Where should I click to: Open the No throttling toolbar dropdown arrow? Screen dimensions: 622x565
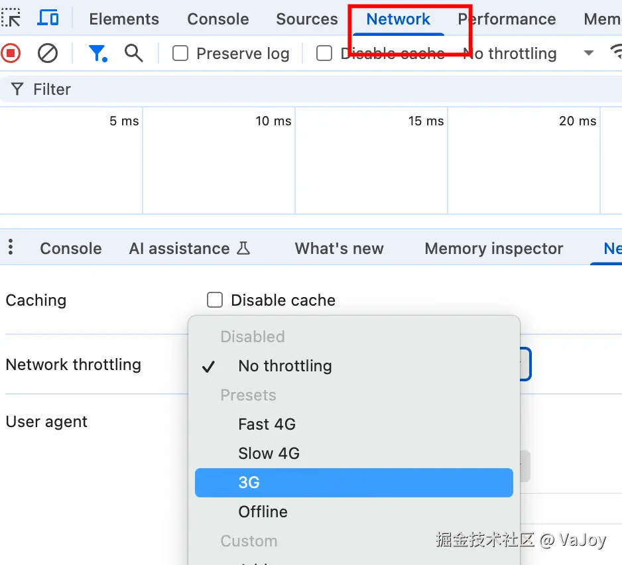pos(588,53)
